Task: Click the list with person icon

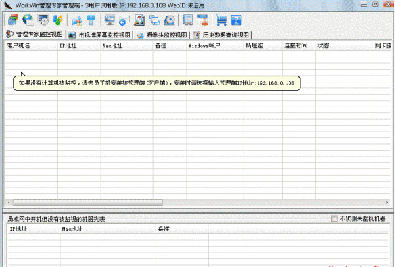Action: tap(203, 20)
